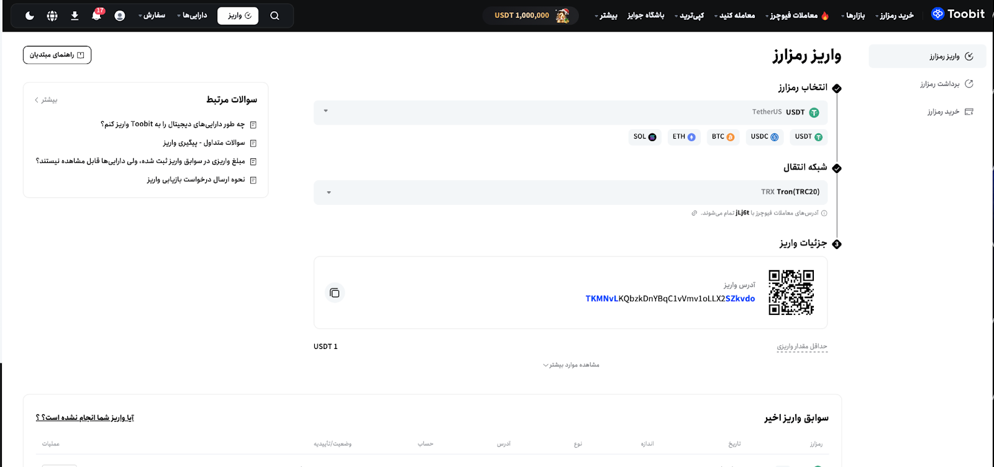Click the deposit QR code
The height and width of the screenshot is (467, 994).
pyautogui.click(x=791, y=292)
